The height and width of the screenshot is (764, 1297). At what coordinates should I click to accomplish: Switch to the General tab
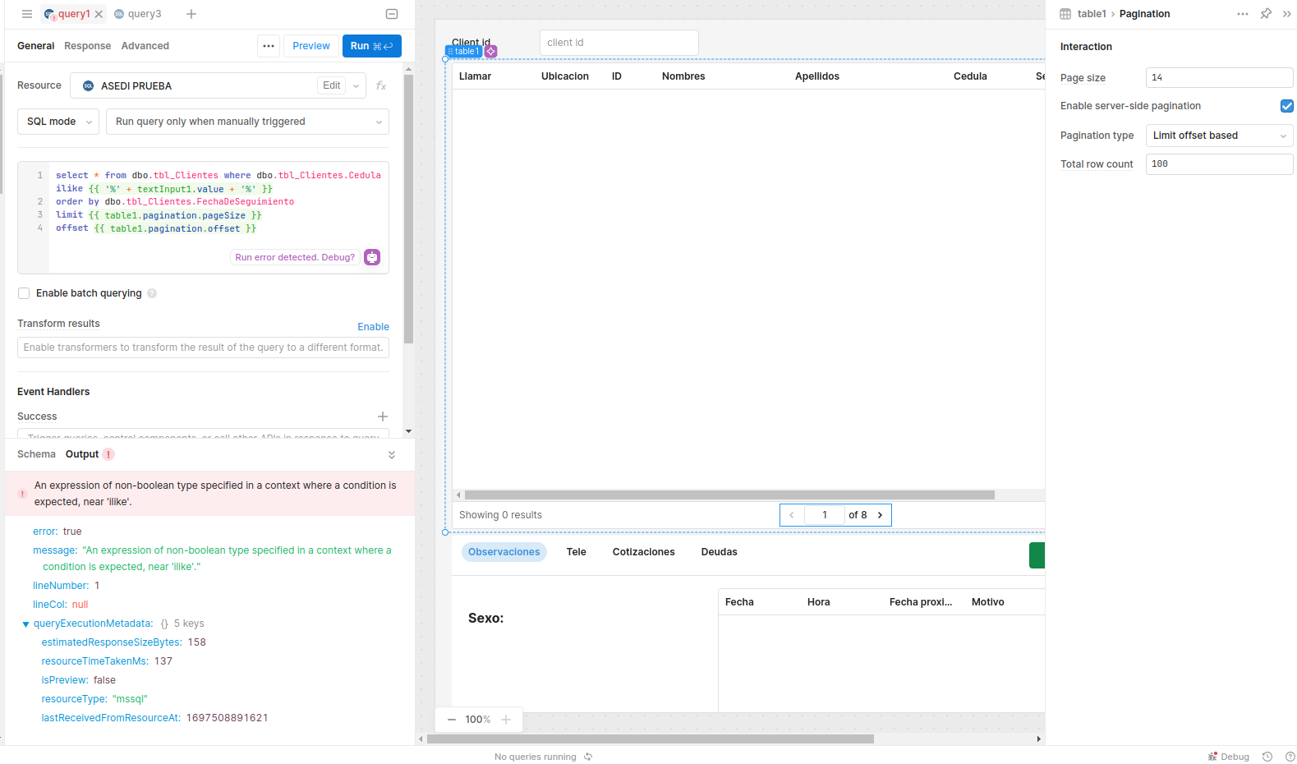pyautogui.click(x=36, y=46)
